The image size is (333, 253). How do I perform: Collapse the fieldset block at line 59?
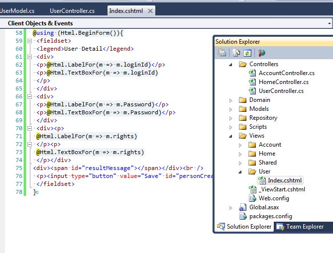coord(30,41)
